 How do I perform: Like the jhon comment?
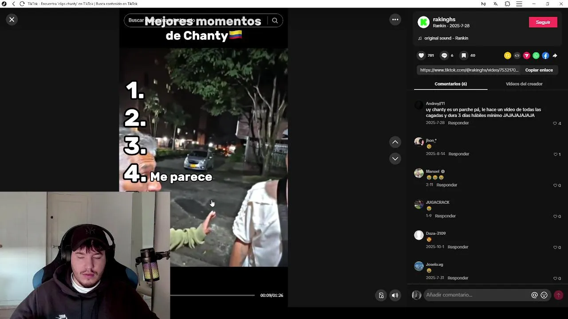[555, 154]
